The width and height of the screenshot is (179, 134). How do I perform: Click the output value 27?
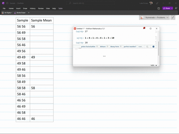(86, 31)
